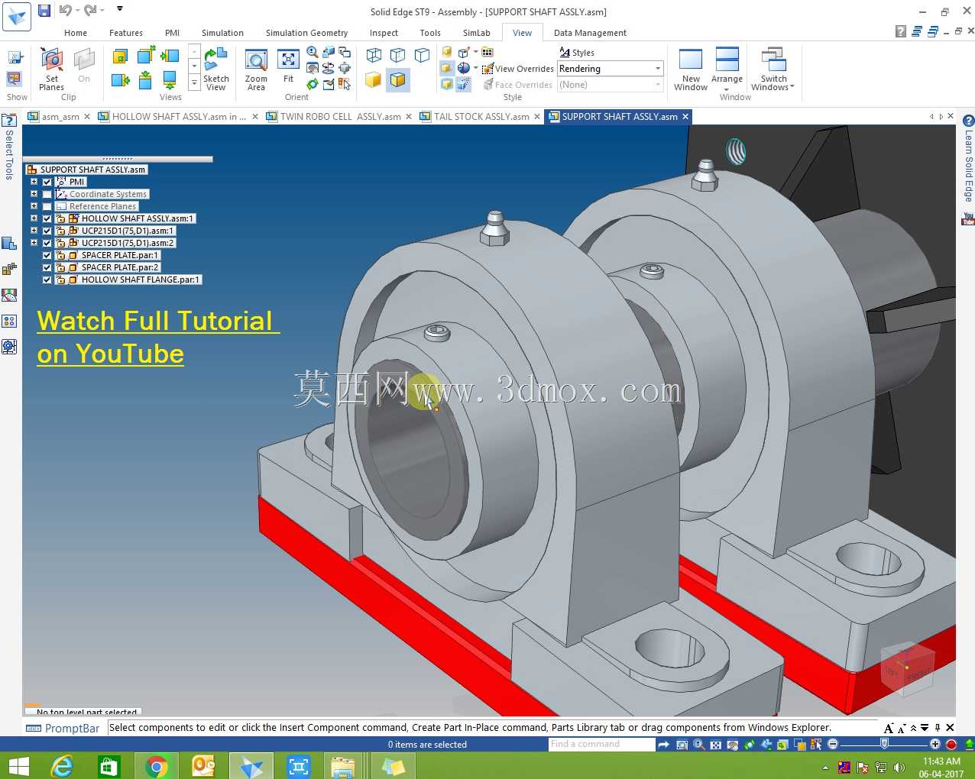The image size is (975, 779).
Task: Click the view orientation cube
Action: 908,668
